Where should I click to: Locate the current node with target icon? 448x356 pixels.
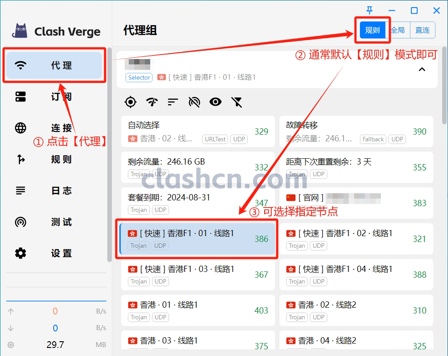pyautogui.click(x=131, y=102)
